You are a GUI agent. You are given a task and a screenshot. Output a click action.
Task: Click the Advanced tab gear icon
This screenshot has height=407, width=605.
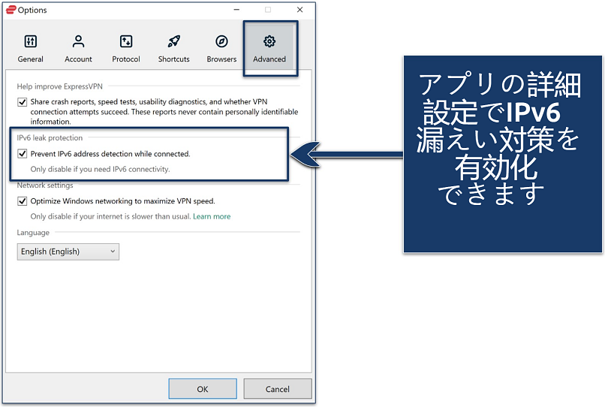point(269,41)
